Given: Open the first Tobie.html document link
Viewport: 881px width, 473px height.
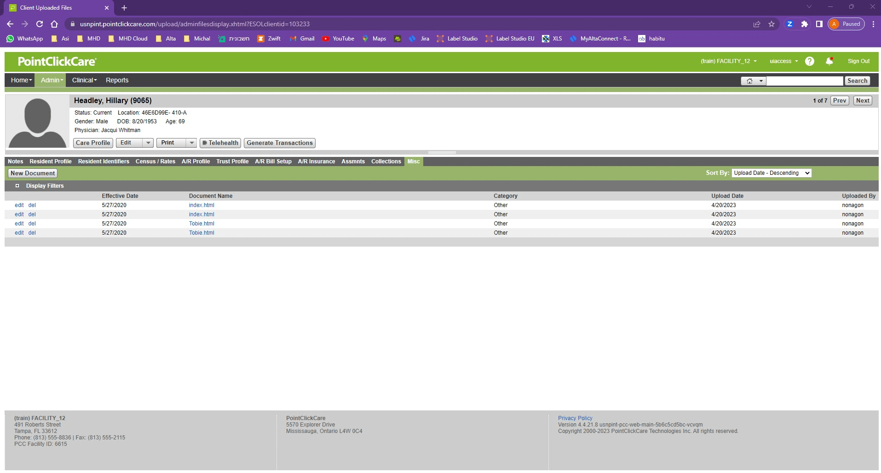Looking at the screenshot, I should coord(202,224).
